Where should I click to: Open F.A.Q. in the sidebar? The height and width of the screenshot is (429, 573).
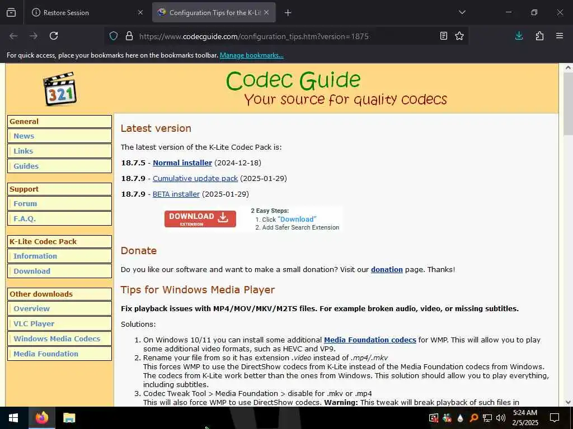click(25, 218)
